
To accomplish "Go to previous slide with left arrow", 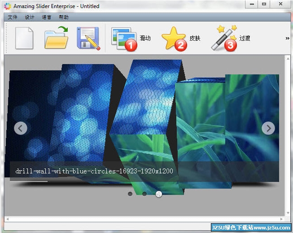I will (x=21, y=128).
